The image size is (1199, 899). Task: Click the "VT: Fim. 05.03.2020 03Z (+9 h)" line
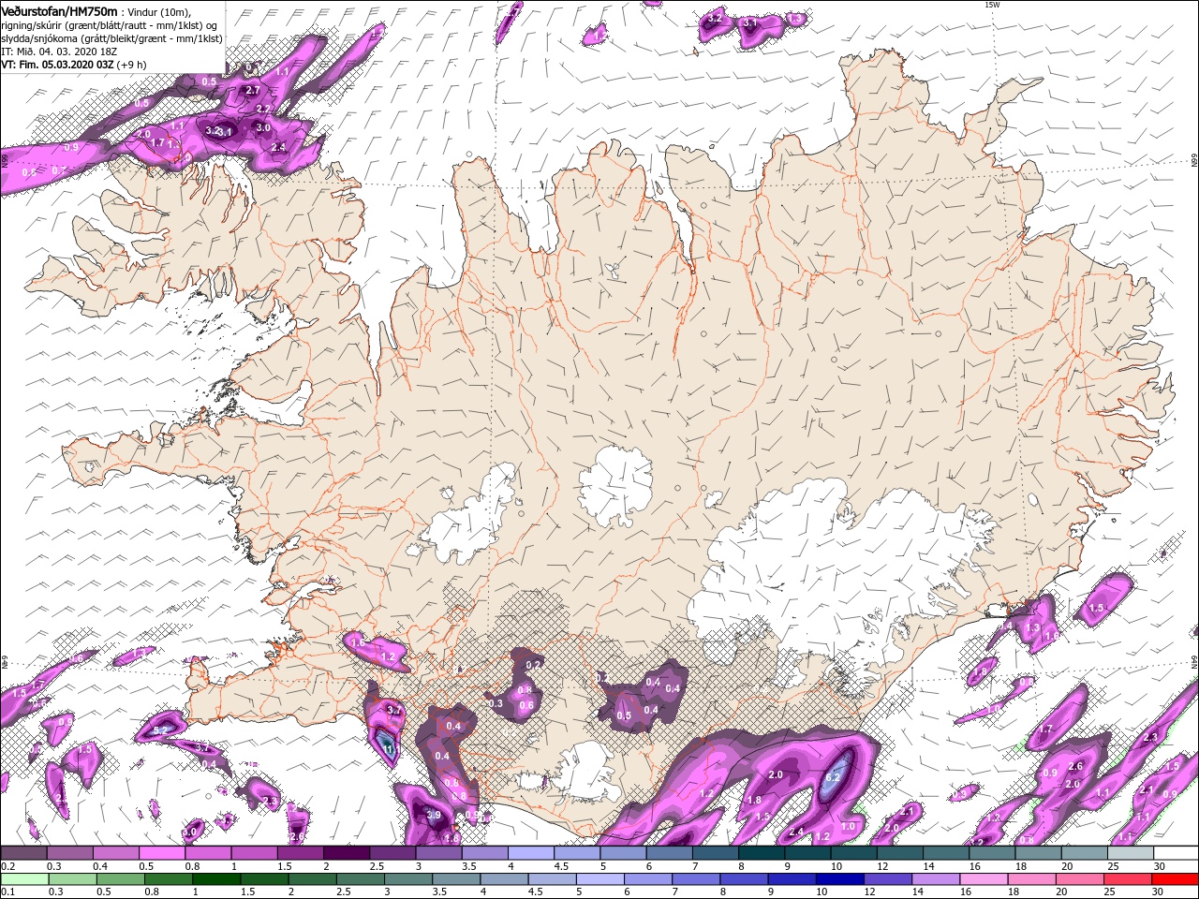pyautogui.click(x=73, y=65)
